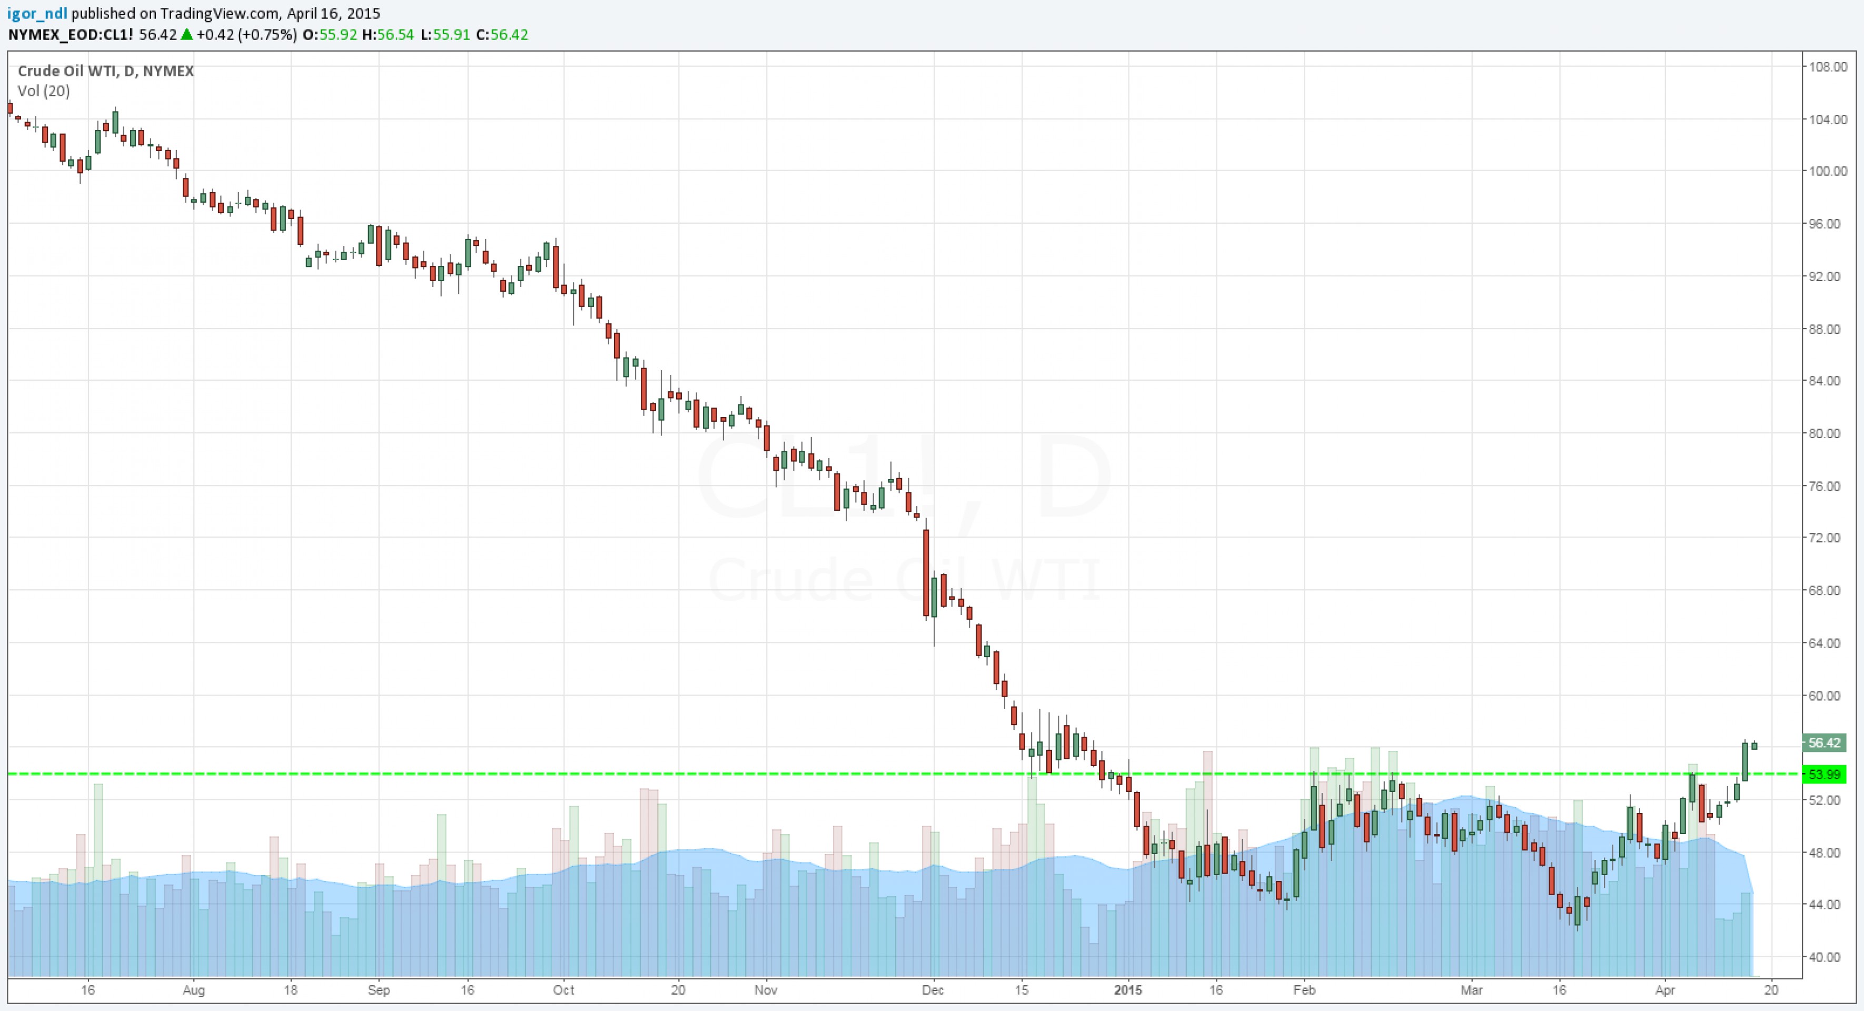Open the igor_ndl author profile link
1864x1011 pixels.
pyautogui.click(x=37, y=13)
